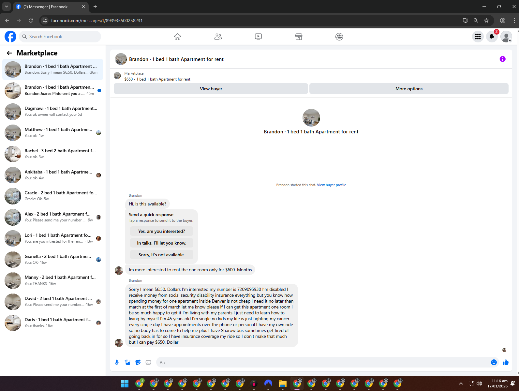519x391 pixels.
Task: Open File Explorer from the taskbar
Action: [283, 383]
